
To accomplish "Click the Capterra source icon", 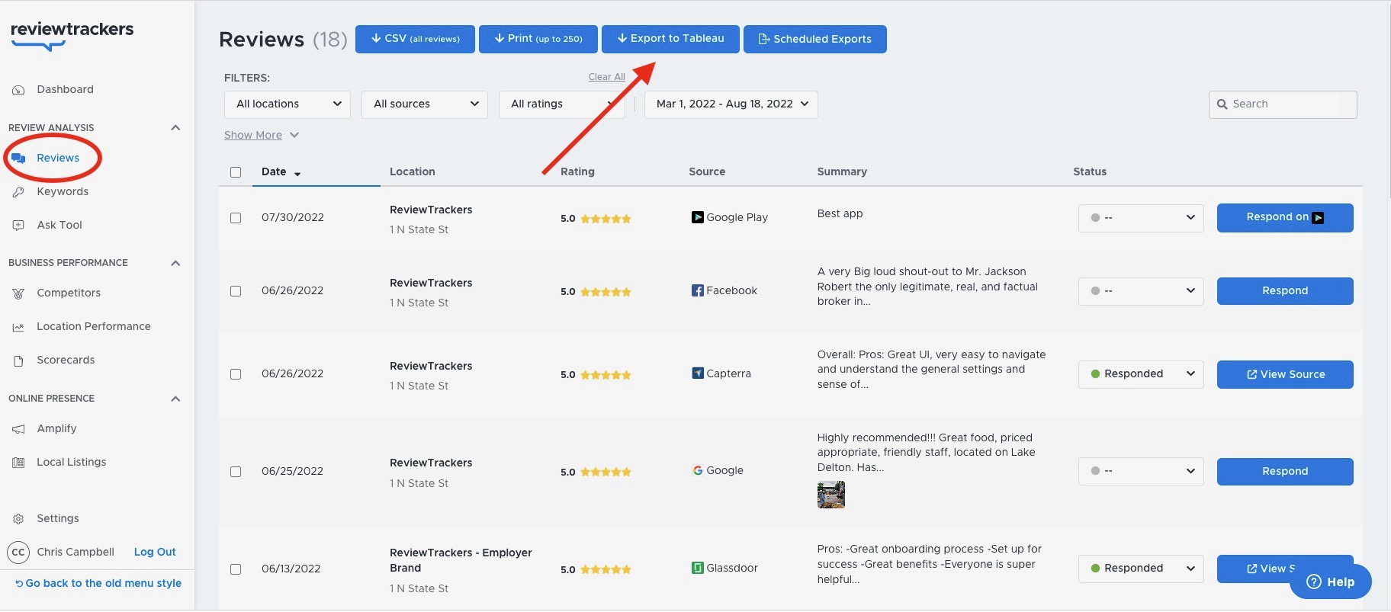I will point(697,373).
